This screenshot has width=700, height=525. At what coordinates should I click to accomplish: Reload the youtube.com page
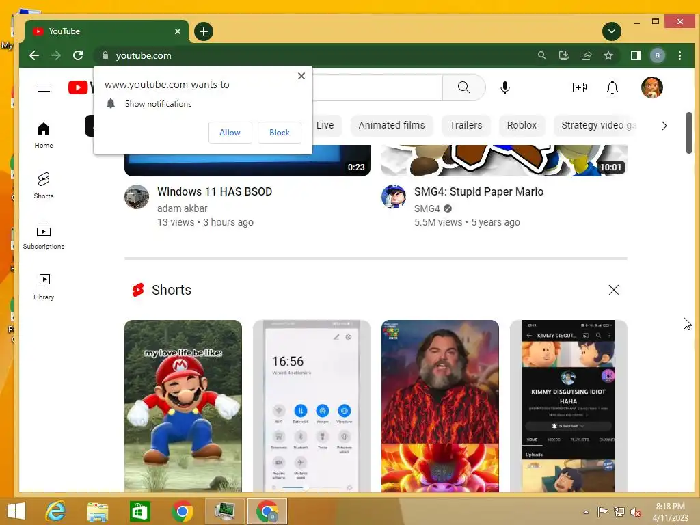point(78,55)
